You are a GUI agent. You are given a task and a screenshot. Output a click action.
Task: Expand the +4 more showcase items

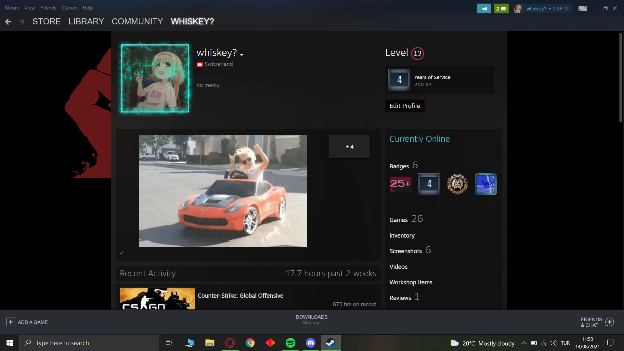[x=349, y=147]
